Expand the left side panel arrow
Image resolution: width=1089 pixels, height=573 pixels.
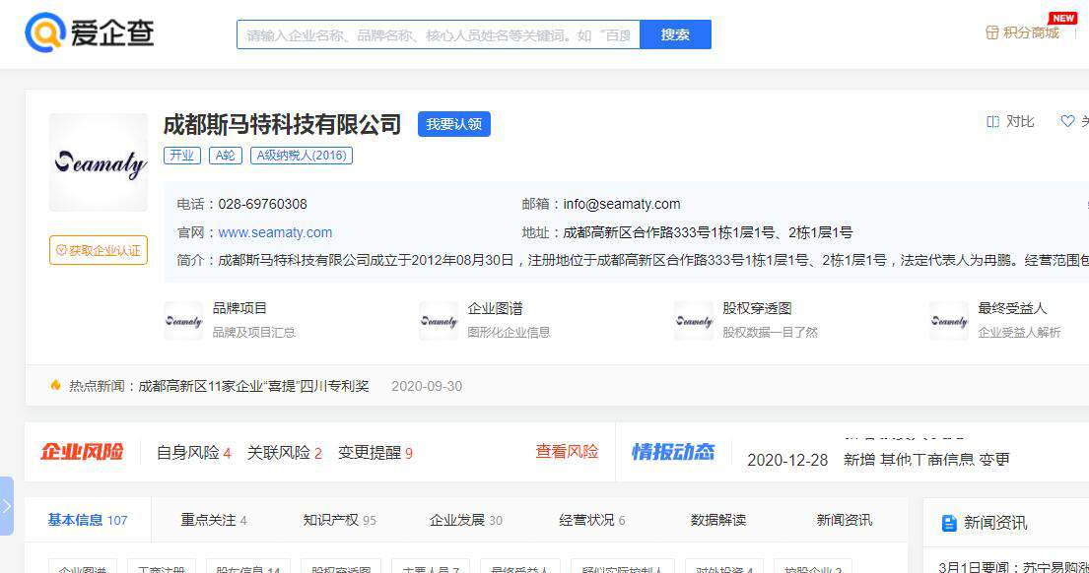click(7, 506)
